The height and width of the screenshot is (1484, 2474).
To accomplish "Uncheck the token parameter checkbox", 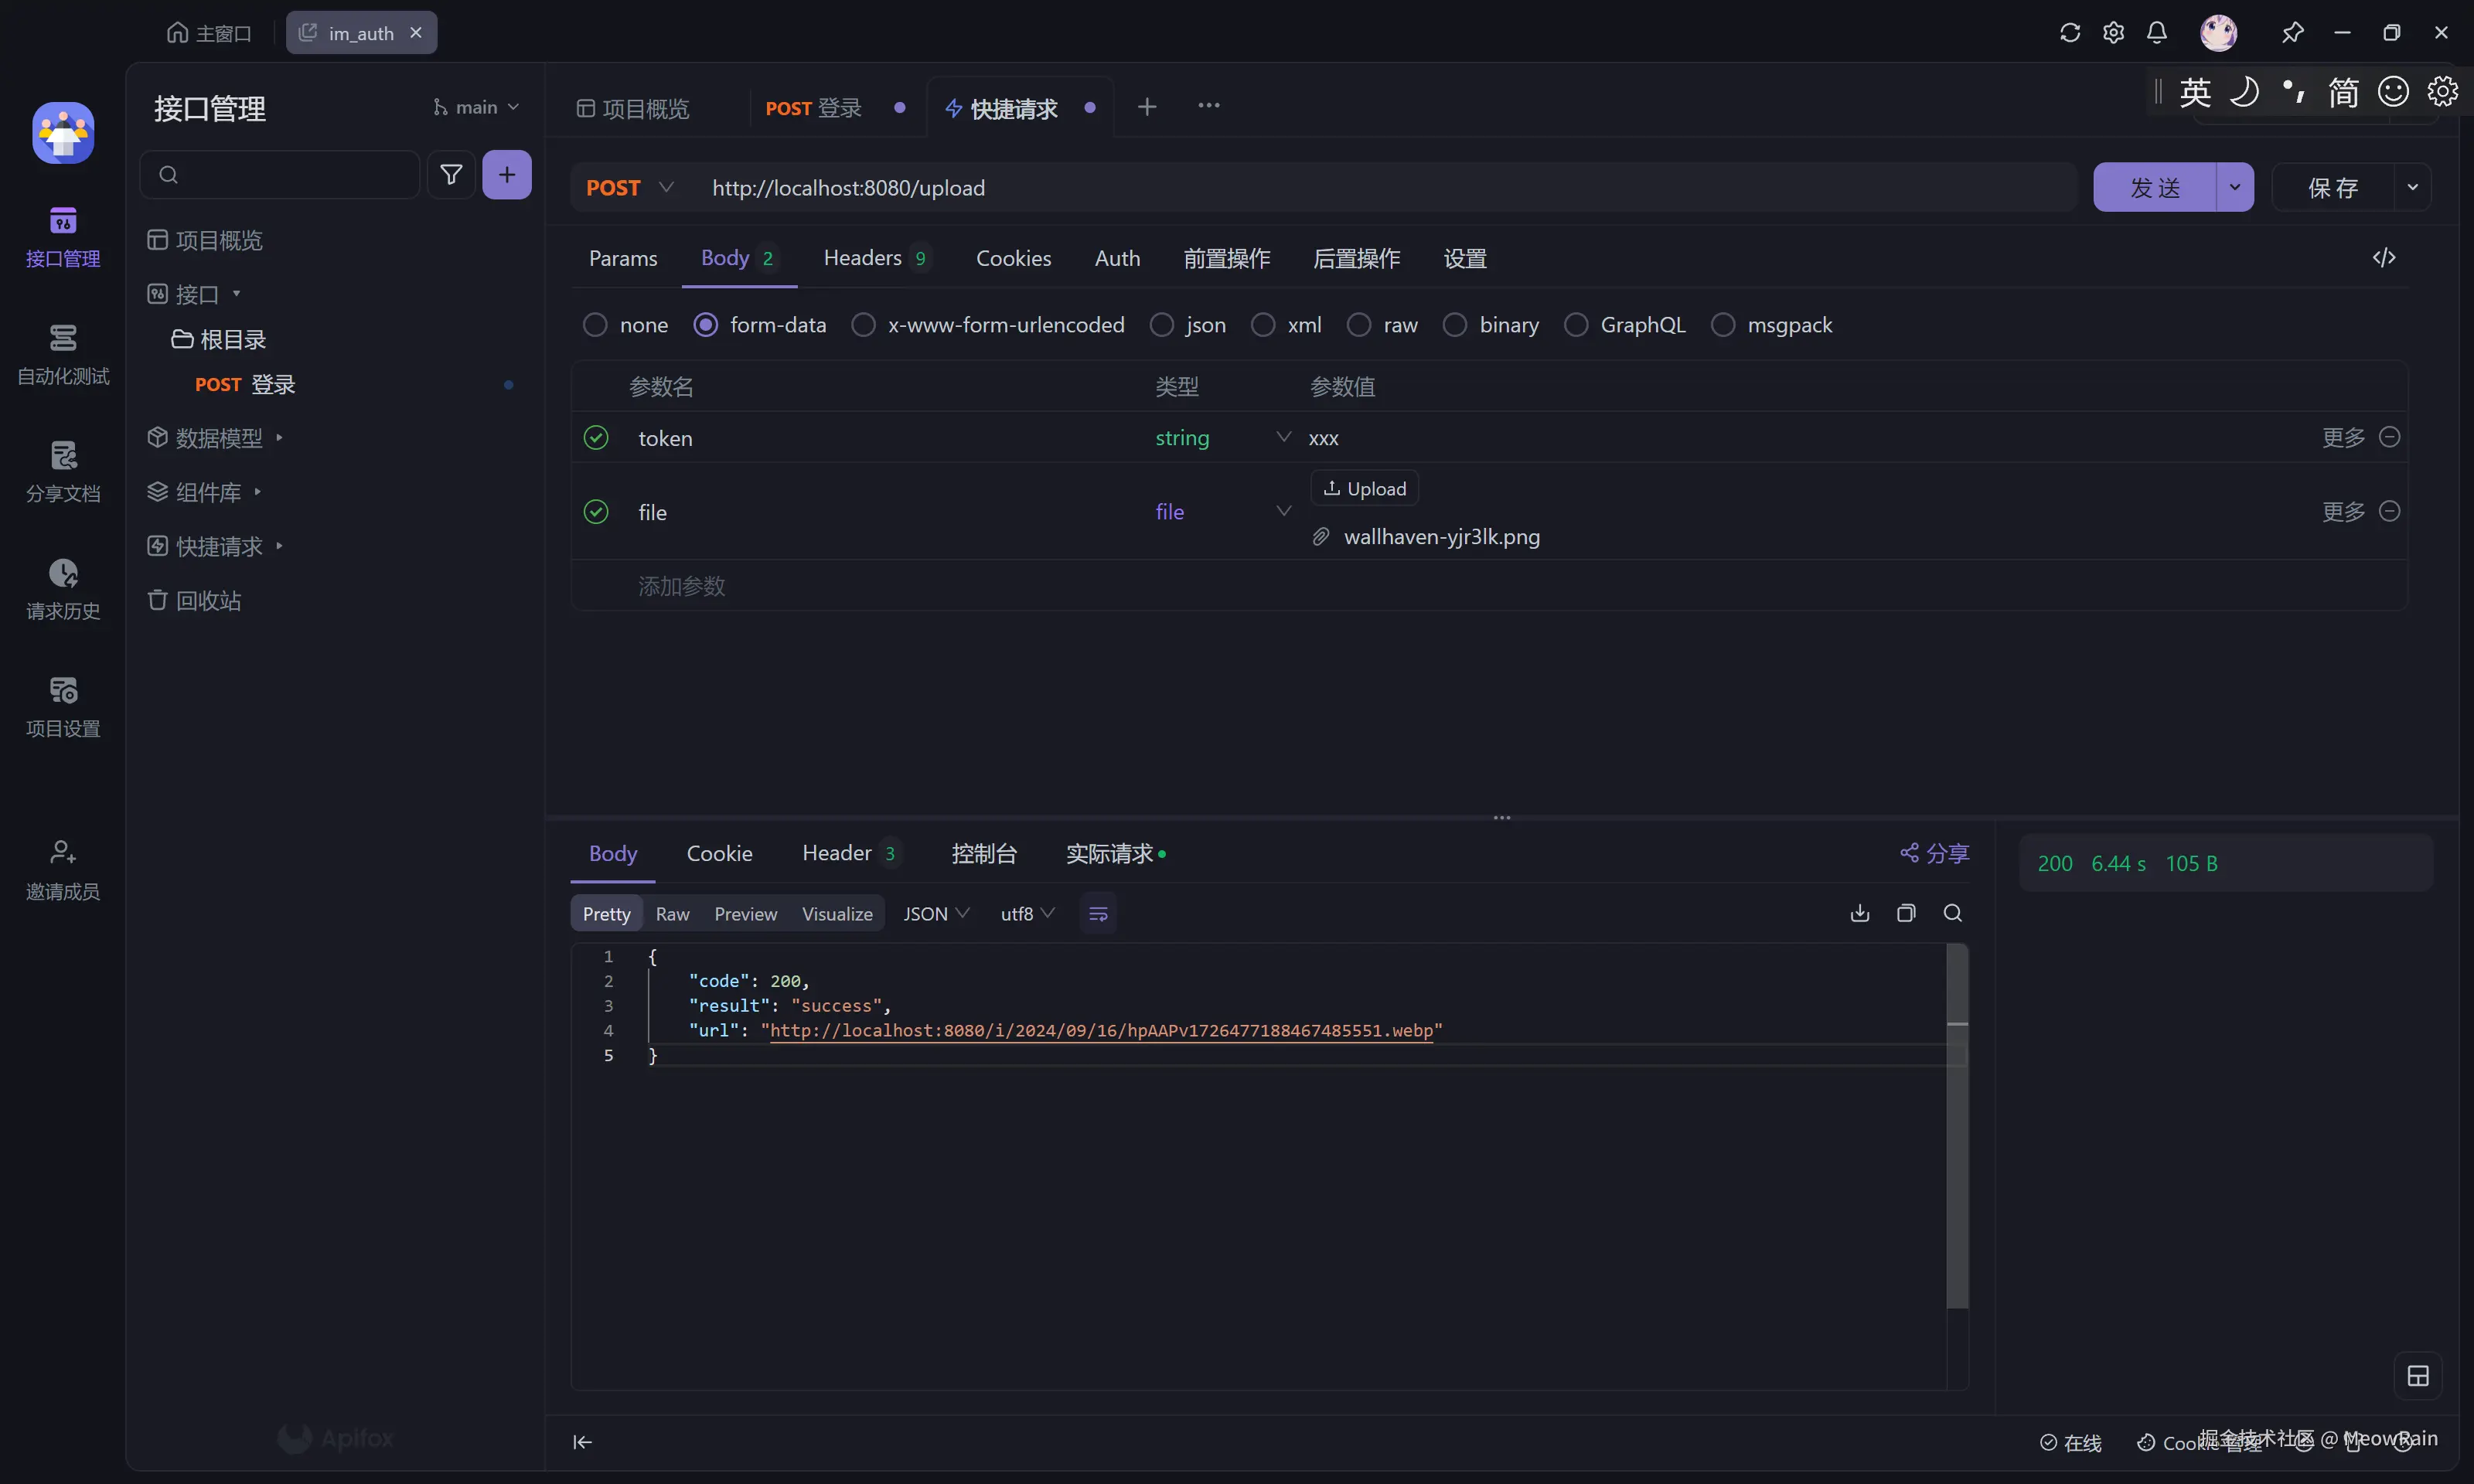I will (596, 438).
